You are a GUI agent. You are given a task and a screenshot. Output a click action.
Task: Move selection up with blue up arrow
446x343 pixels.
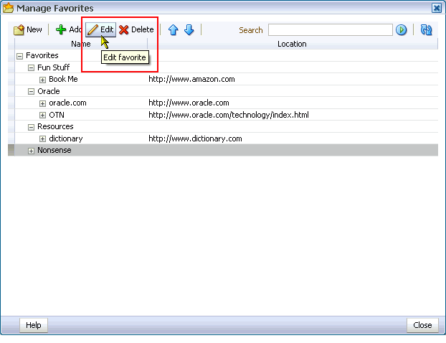174,29
